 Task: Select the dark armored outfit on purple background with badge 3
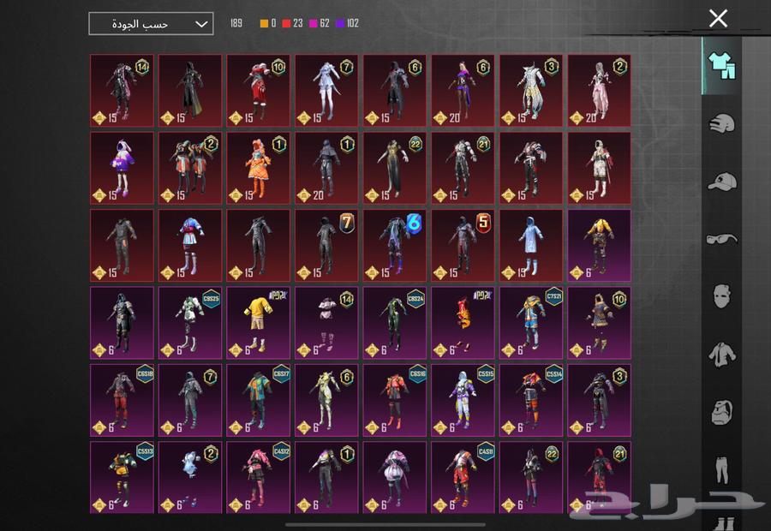[600, 400]
